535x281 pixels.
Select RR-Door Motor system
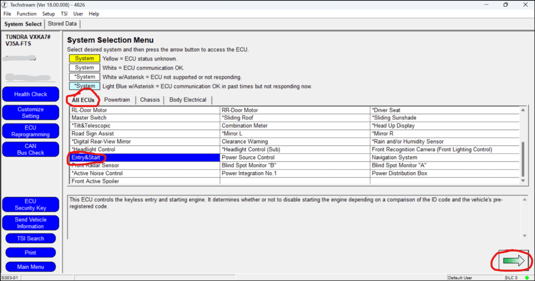[295, 110]
